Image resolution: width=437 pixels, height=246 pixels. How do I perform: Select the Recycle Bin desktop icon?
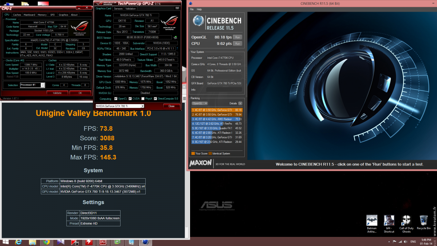[424, 222]
